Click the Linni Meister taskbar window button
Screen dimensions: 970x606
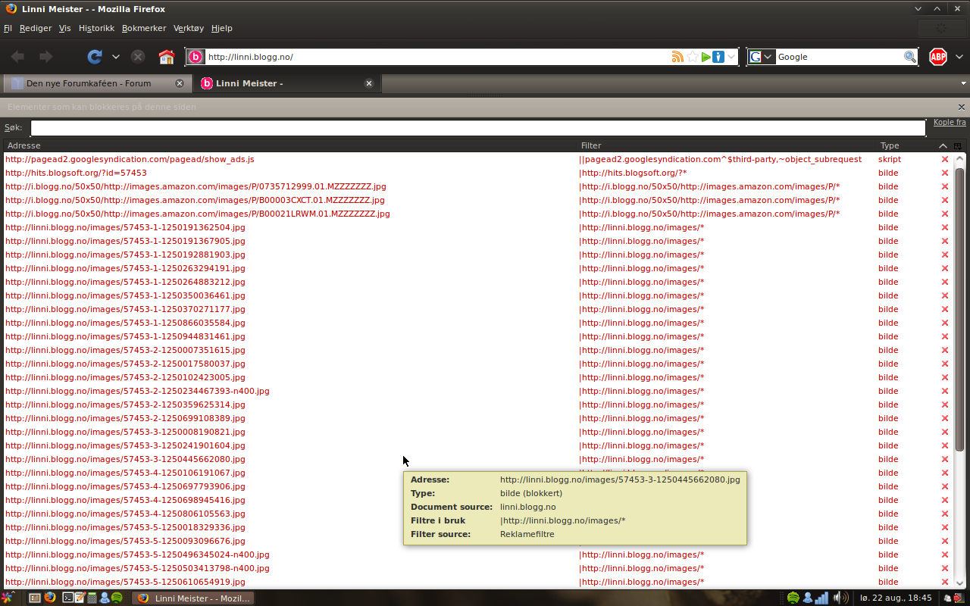[x=193, y=598]
